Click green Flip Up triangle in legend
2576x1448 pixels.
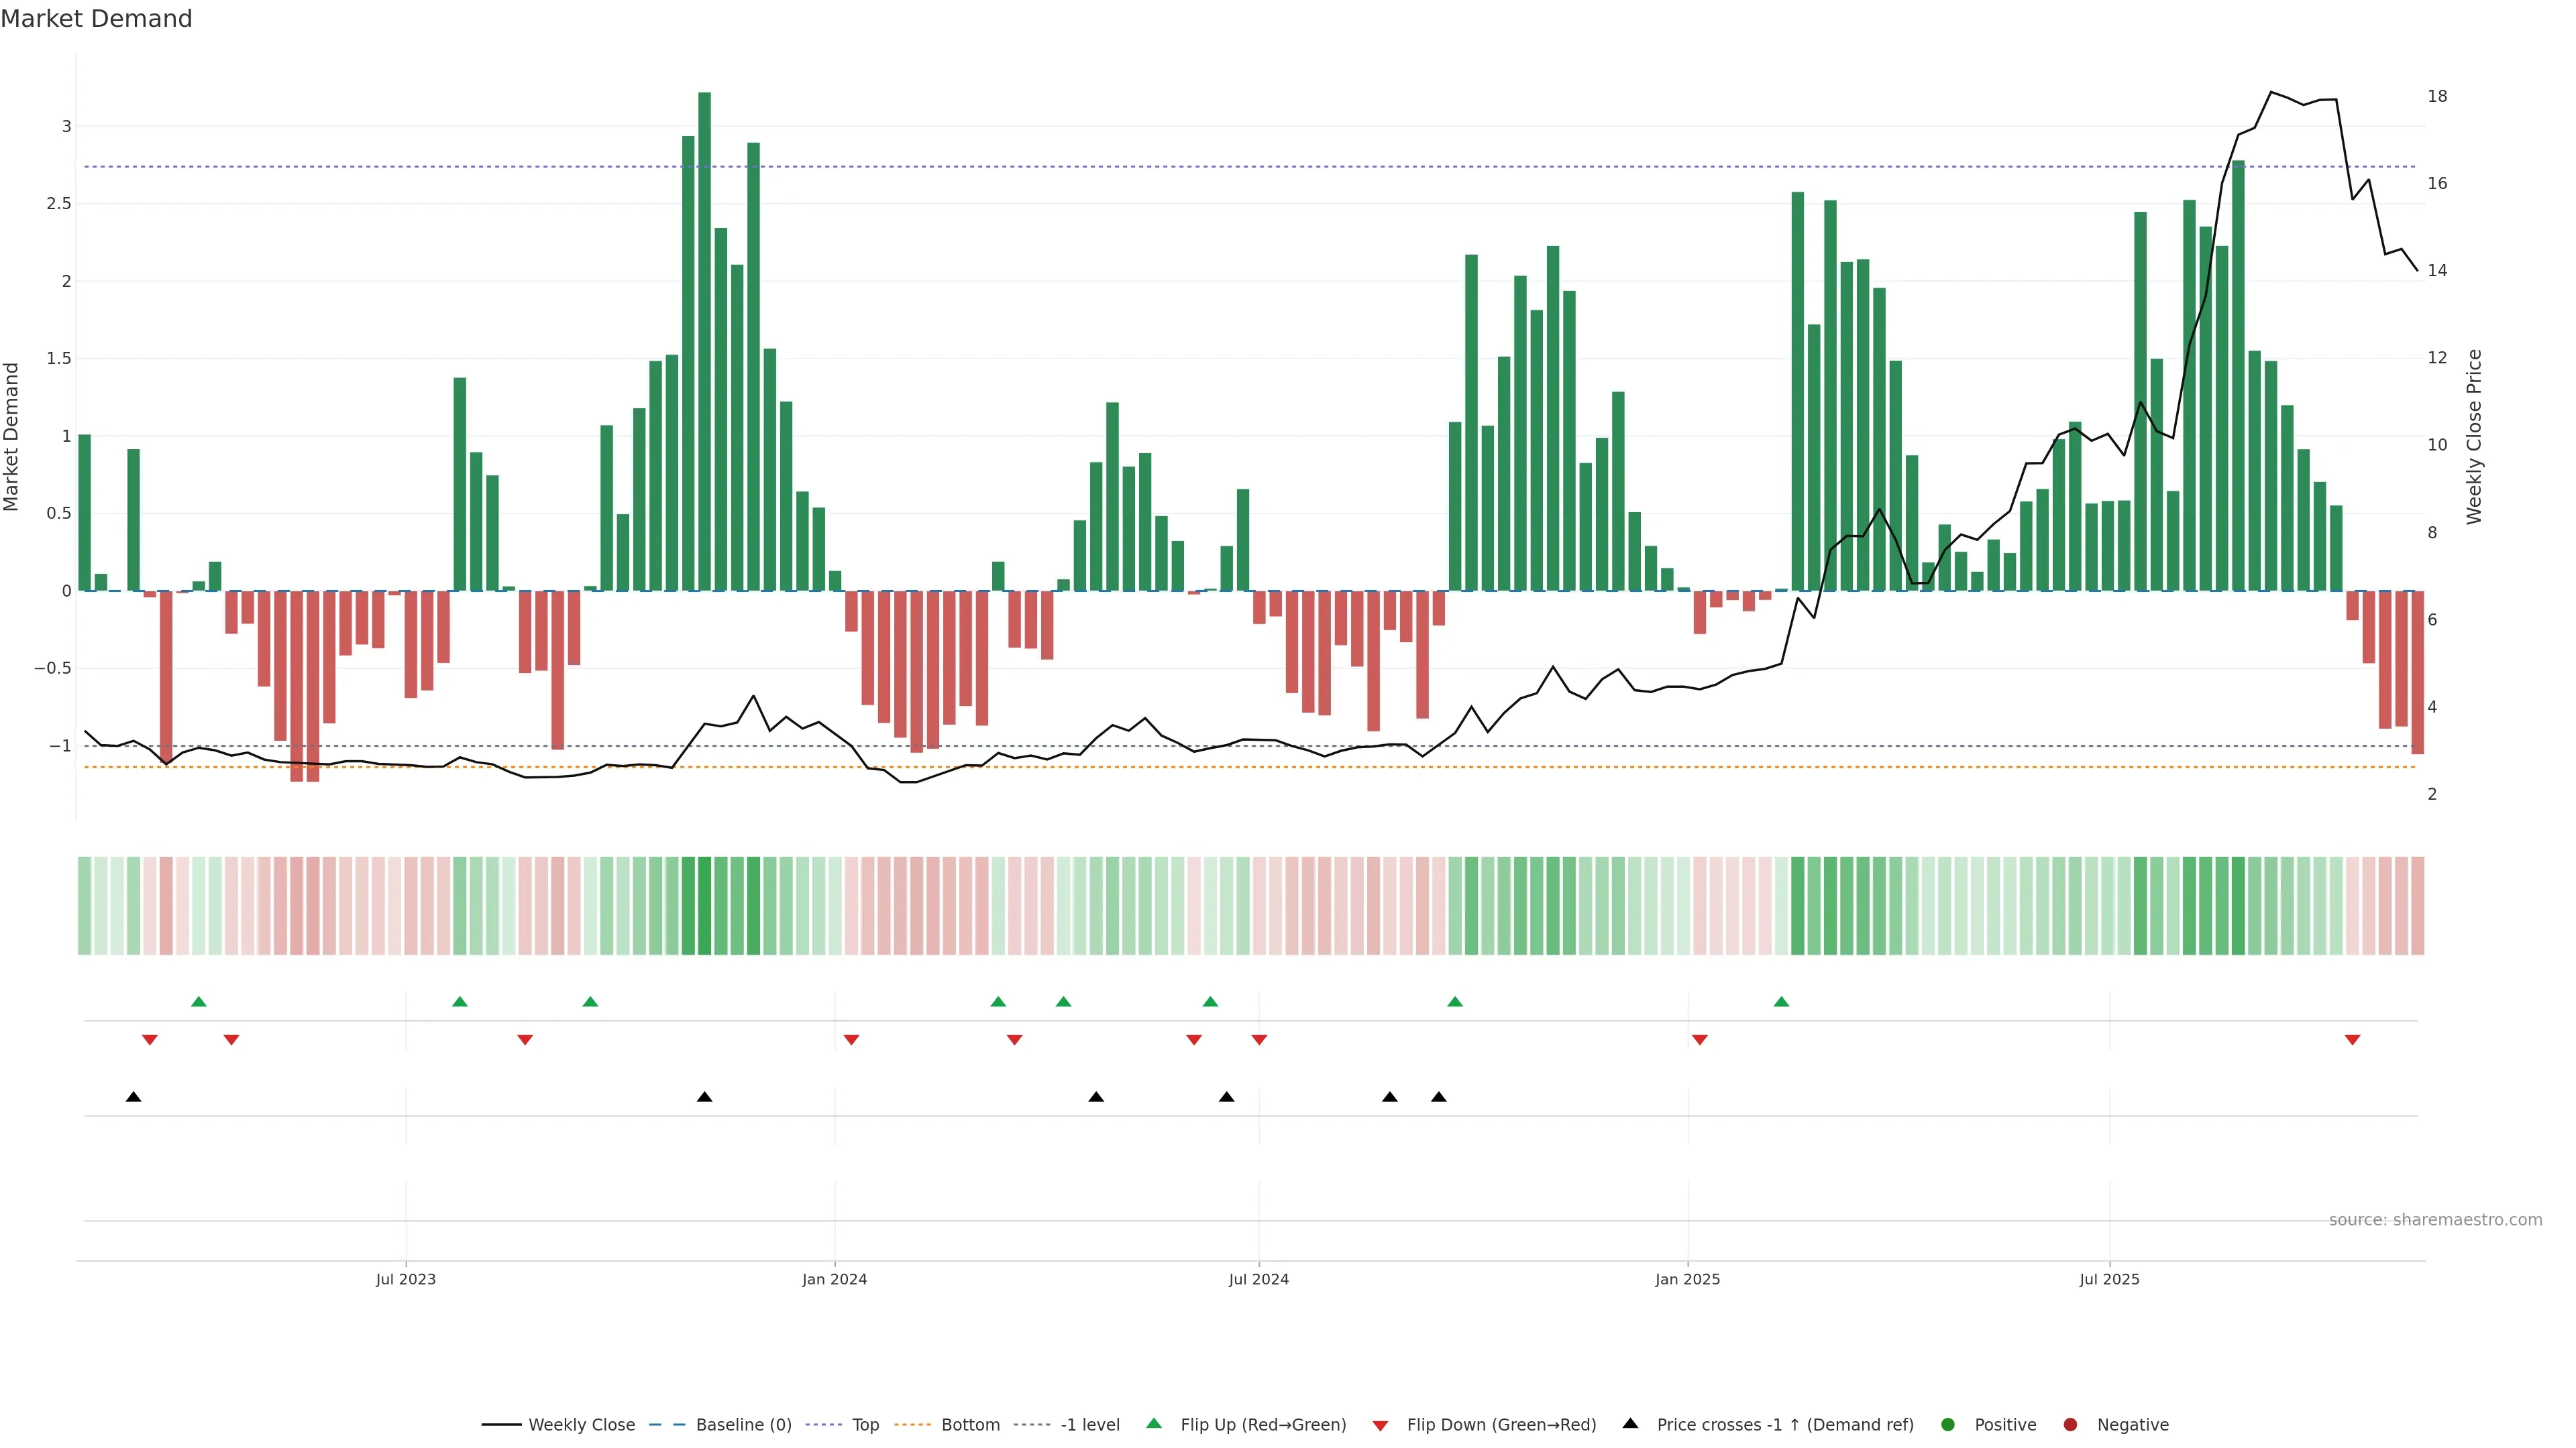[x=1154, y=1423]
